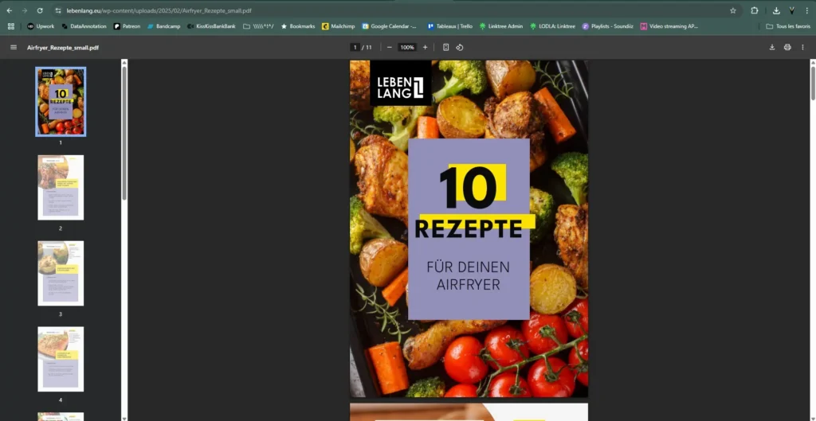This screenshot has width=816, height=421.
Task: Open Linktree Admin bookmark
Action: [x=501, y=26]
